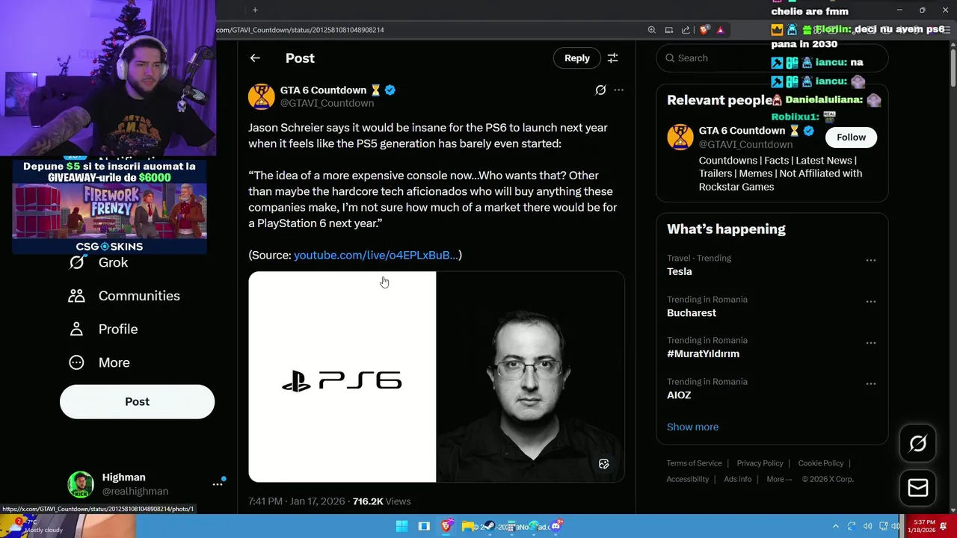This screenshot has height=538, width=957.
Task: Click the Brave Rewards triangle icon
Action: [x=720, y=30]
